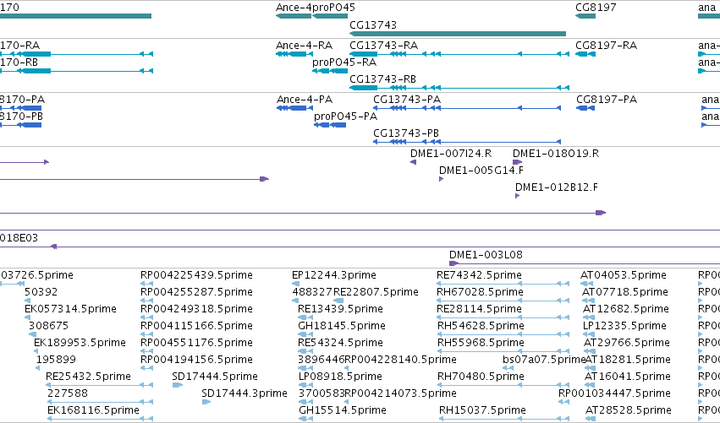Click the RH55968.5prime EST label
This screenshot has width=720, height=423.
pyautogui.click(x=481, y=343)
